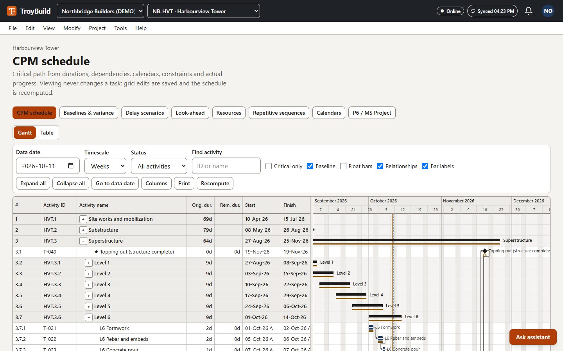Screen dimensions: 563x351
Task: Expand Site works and mobilization row
Action: 83,219
